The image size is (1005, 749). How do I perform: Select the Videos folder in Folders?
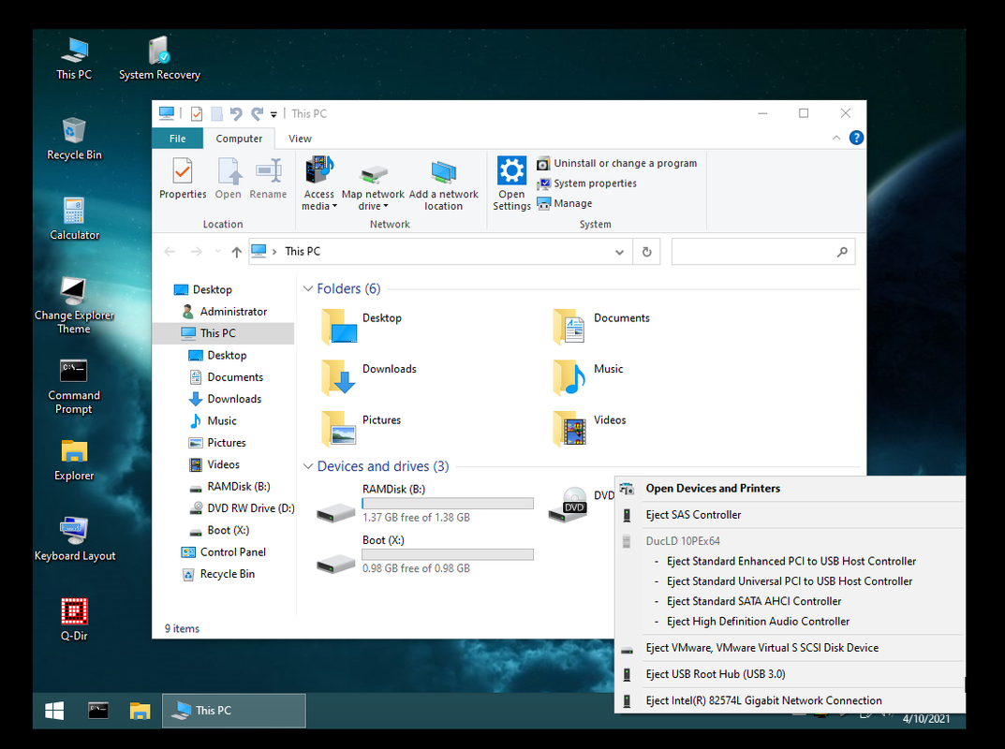click(590, 429)
